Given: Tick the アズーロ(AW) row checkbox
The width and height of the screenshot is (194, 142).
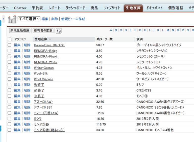Looking at the screenshot, I should (x=9, y=102).
